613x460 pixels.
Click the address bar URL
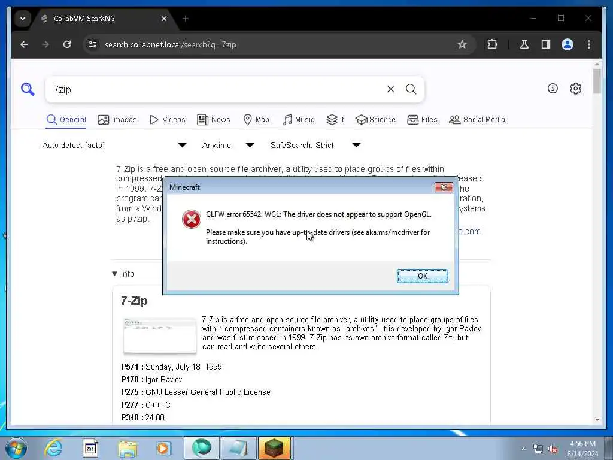[171, 44]
